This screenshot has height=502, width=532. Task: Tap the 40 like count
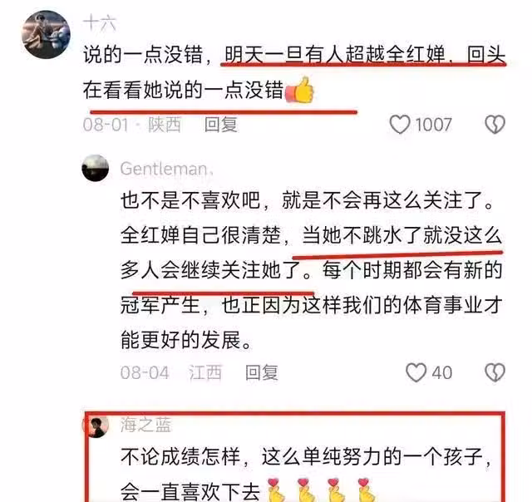pos(441,373)
